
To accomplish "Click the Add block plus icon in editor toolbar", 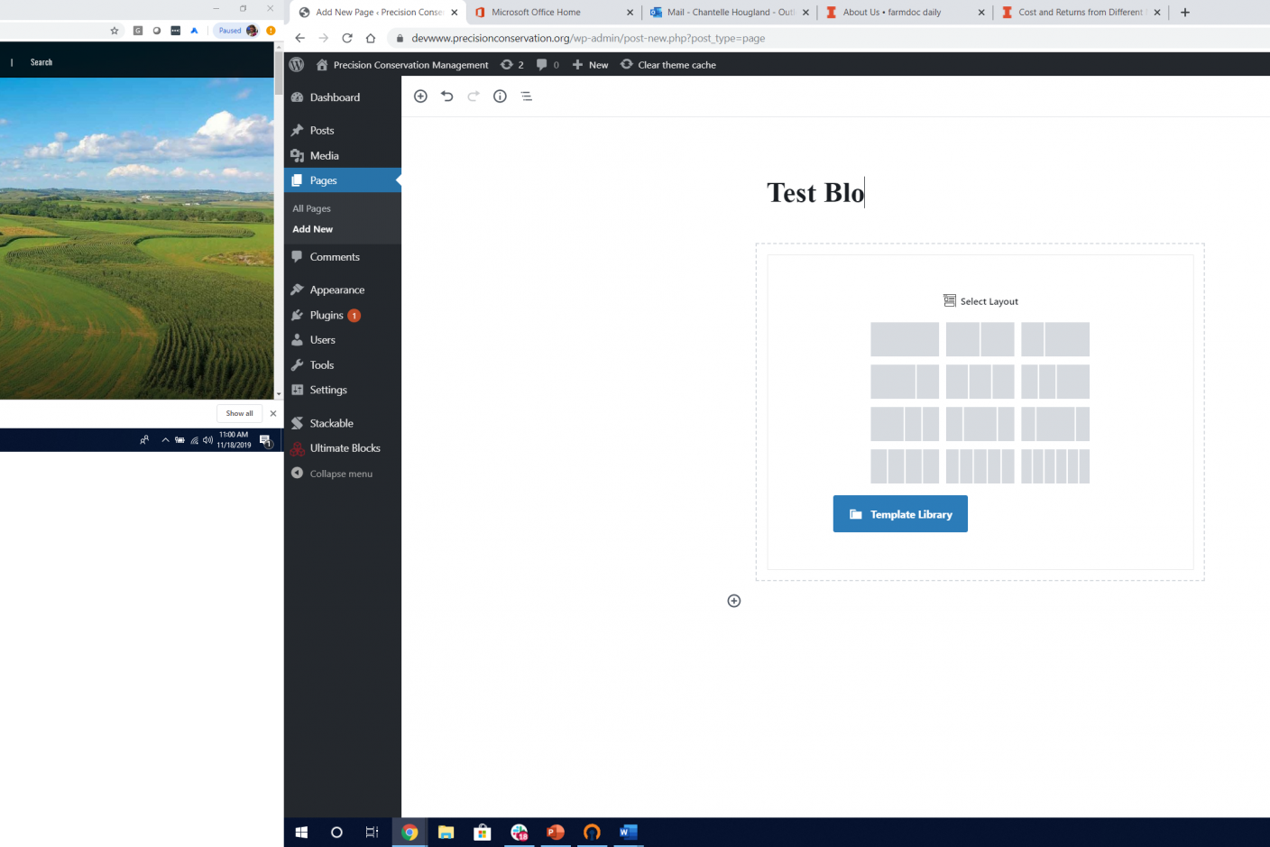I will [x=420, y=97].
